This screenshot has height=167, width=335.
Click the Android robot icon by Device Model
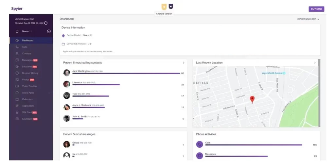coord(63,35)
